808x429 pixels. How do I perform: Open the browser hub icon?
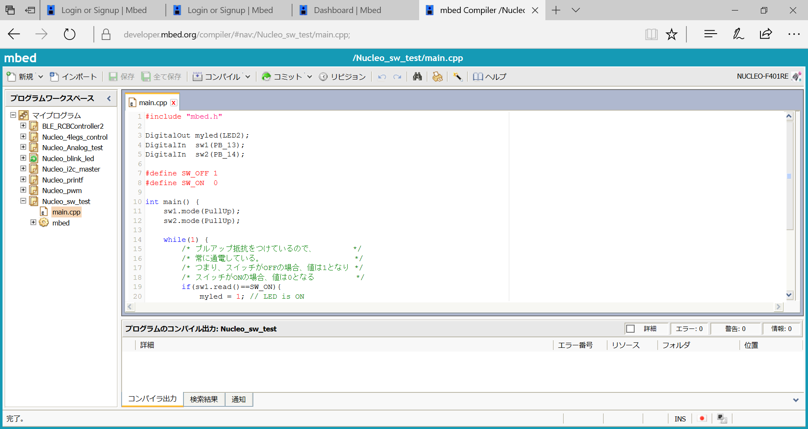[x=710, y=34]
